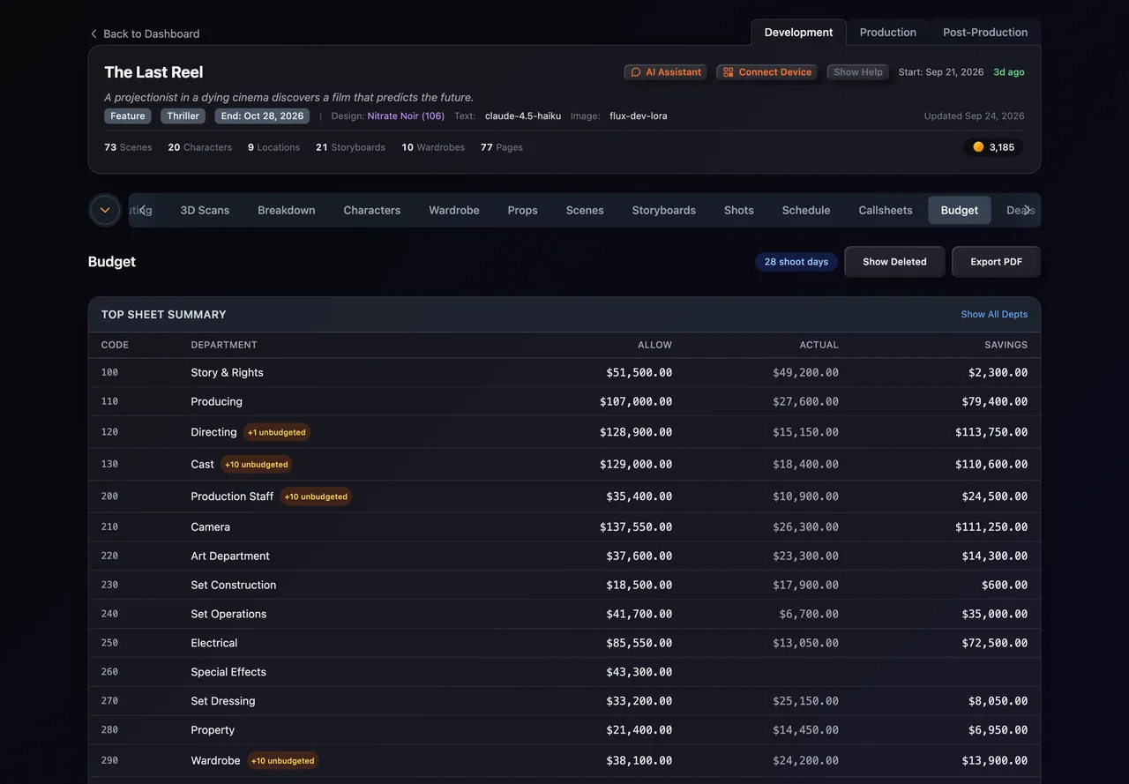
Task: Switch to the Development phase tab
Action: coord(798,33)
